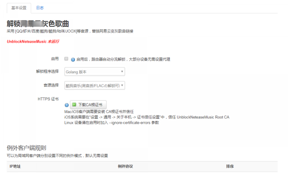
Task: Click the 排序 column header
Action: 230,166
